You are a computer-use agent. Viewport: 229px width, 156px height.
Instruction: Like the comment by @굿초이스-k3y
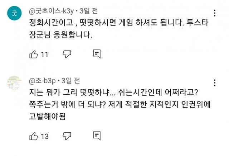coord(33,54)
